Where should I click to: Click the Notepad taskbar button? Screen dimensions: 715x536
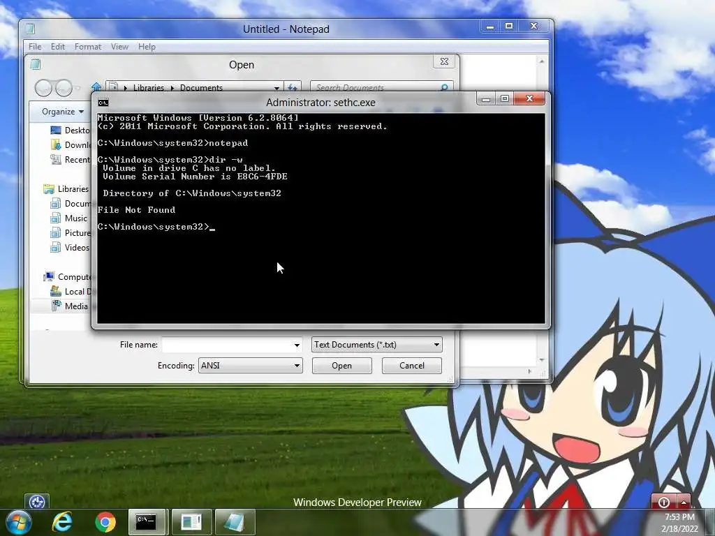(235, 522)
